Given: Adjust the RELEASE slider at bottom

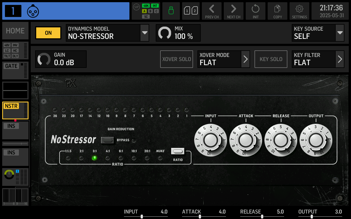Looking at the screenshot, I should (262, 216).
